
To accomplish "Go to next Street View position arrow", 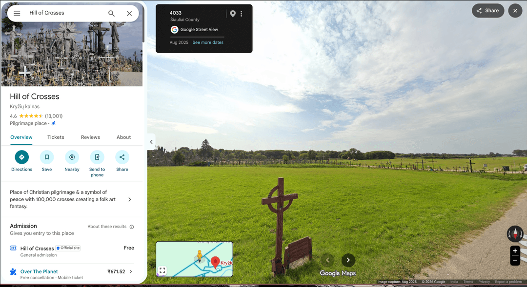I will point(348,260).
